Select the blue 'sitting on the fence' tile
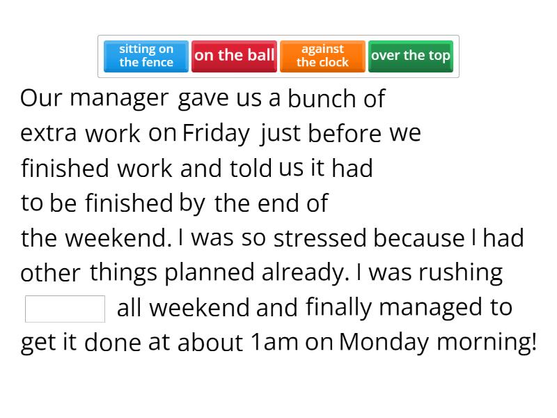Screen dimensions: 557x418 pos(146,56)
